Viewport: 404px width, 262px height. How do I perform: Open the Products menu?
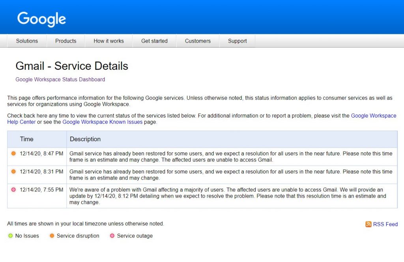[x=66, y=41]
